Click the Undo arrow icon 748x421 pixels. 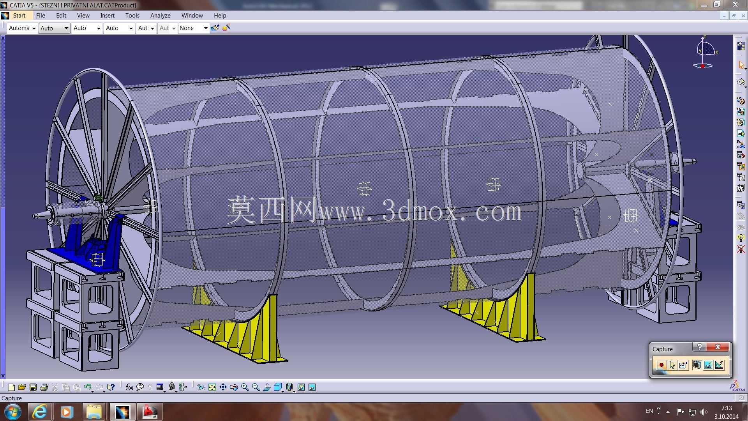point(87,387)
